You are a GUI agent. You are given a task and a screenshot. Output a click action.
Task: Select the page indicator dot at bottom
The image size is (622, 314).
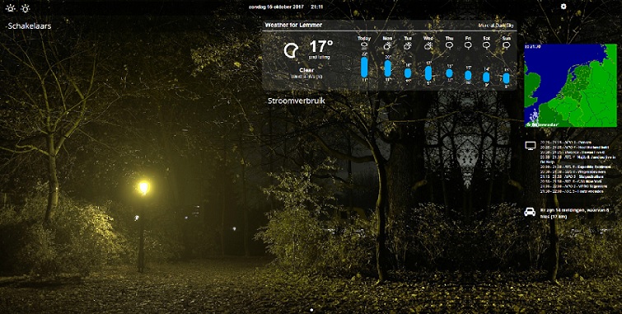click(311, 310)
